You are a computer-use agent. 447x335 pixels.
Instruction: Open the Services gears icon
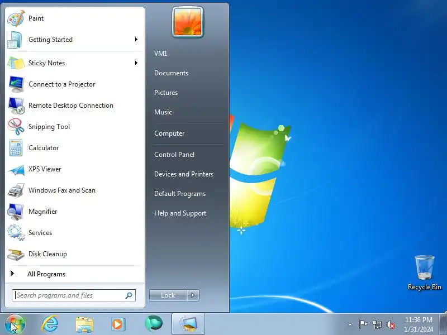[x=16, y=232]
